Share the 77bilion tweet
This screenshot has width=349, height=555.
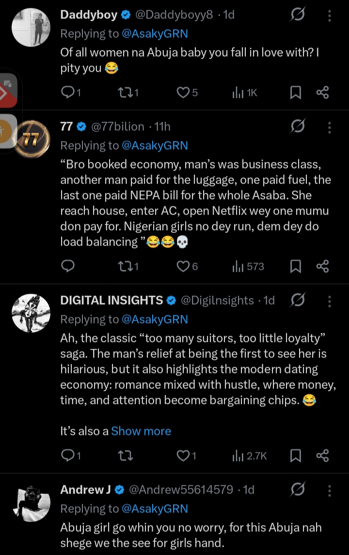click(322, 266)
